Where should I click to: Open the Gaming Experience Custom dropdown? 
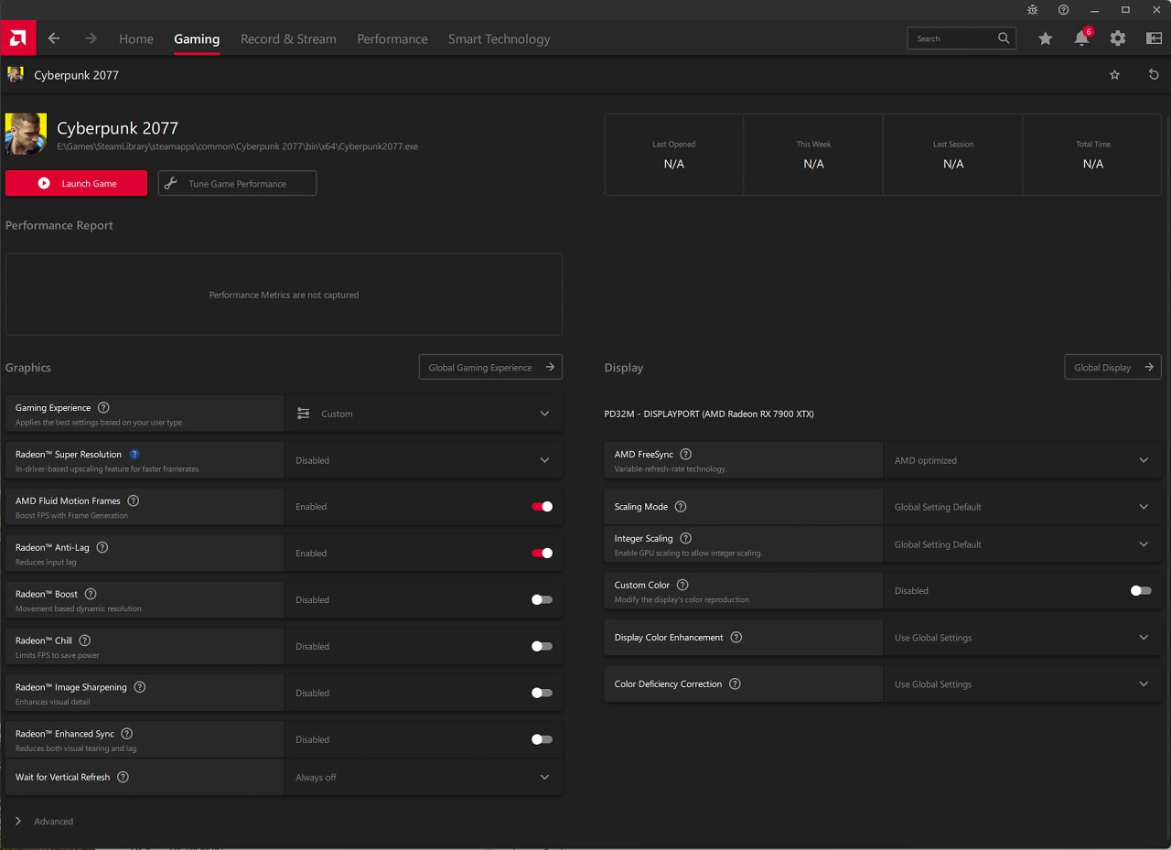(x=424, y=414)
